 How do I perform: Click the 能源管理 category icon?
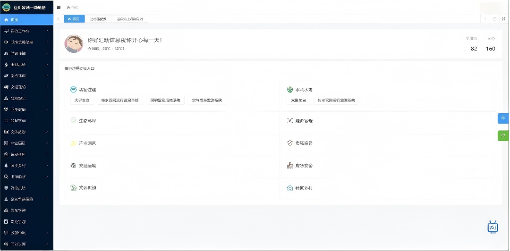click(x=290, y=121)
